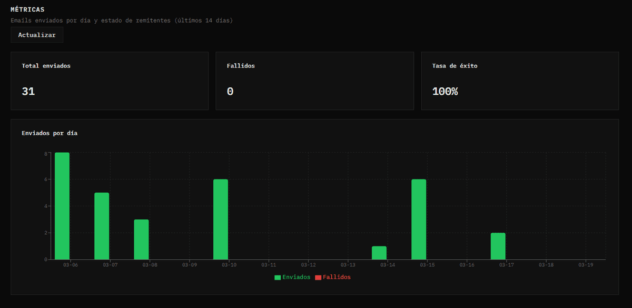Click the 'Fallidos' card title

point(241,66)
